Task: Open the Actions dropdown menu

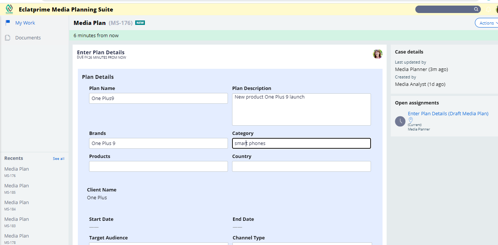Action: pyautogui.click(x=486, y=23)
